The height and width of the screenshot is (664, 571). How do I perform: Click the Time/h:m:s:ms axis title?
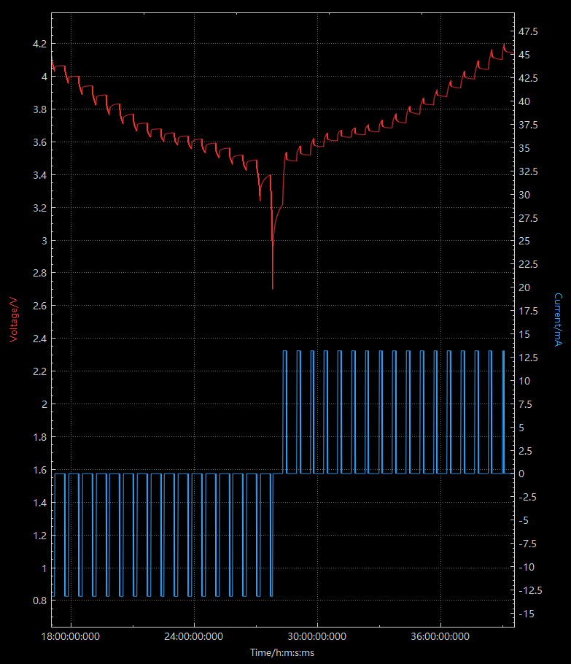(x=282, y=652)
